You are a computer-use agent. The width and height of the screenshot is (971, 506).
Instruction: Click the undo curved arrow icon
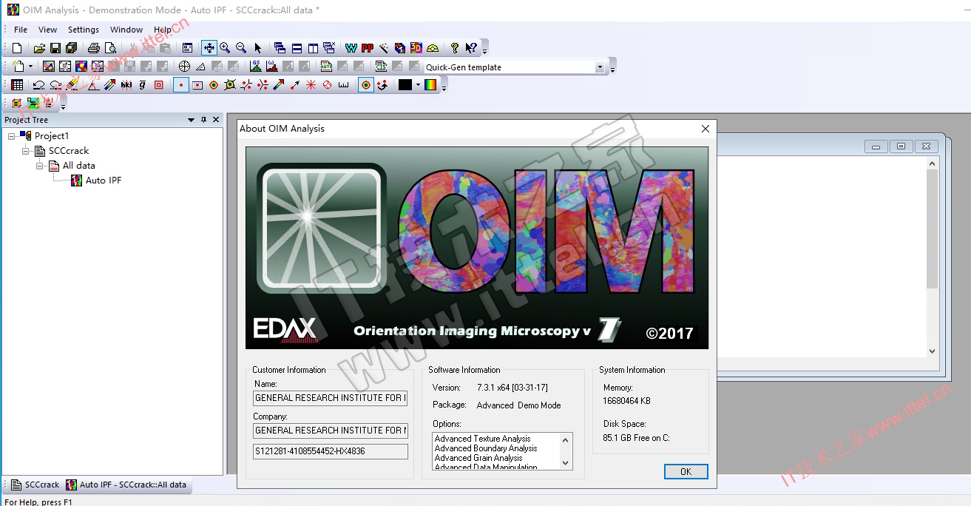pos(39,85)
